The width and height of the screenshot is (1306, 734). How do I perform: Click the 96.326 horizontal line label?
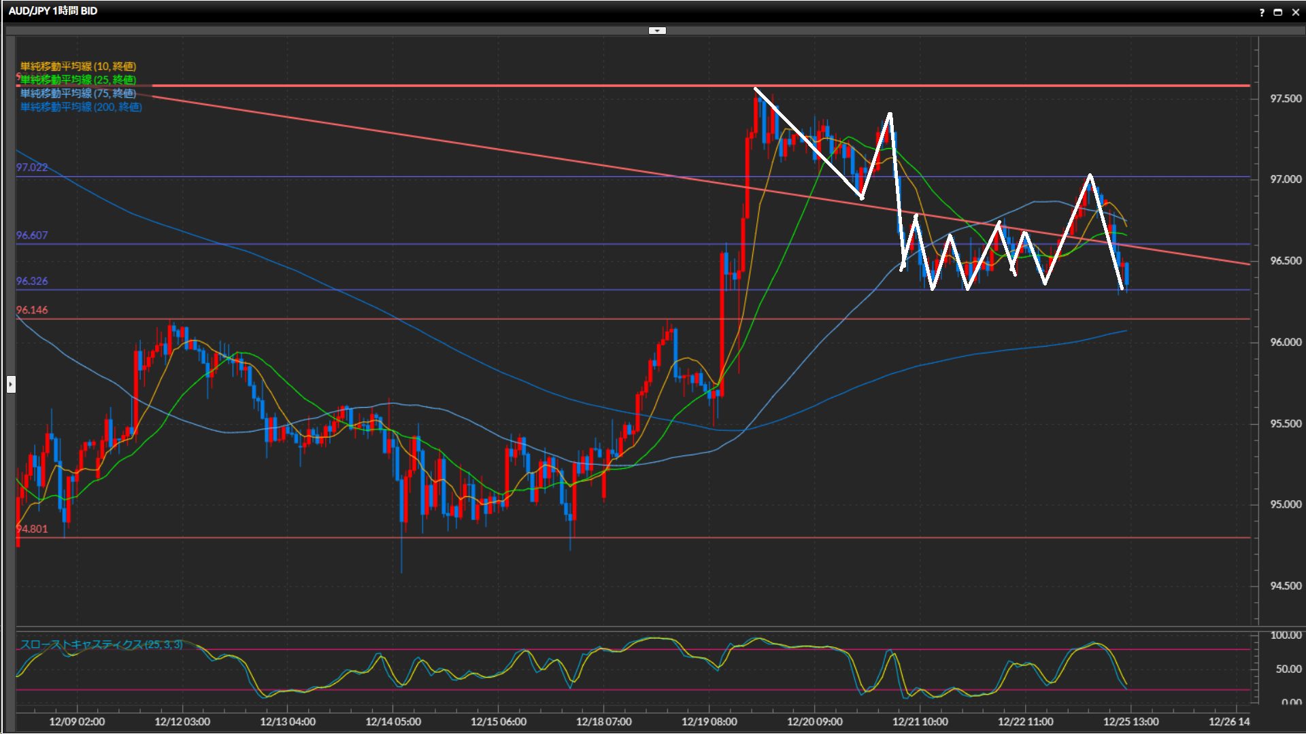(32, 281)
